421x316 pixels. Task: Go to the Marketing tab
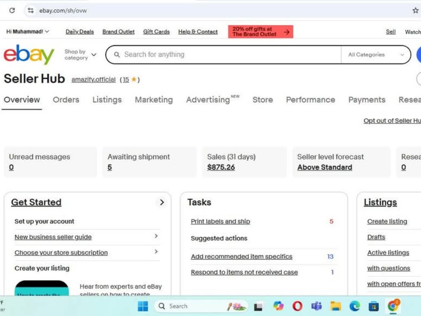pyautogui.click(x=154, y=100)
